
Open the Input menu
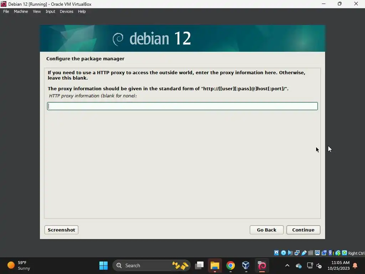[50, 11]
